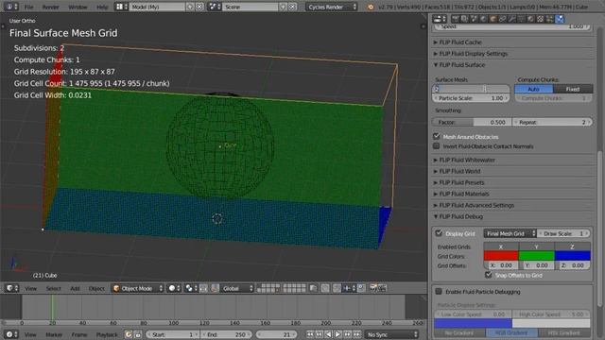Open the File menu
Viewport: 605px width, 340px height.
[x=29, y=7]
